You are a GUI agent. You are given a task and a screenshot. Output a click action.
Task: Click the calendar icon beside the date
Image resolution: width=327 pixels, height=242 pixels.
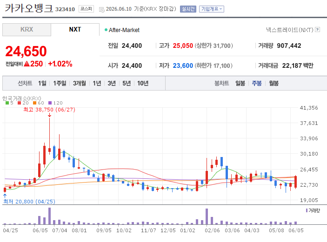point(101,10)
